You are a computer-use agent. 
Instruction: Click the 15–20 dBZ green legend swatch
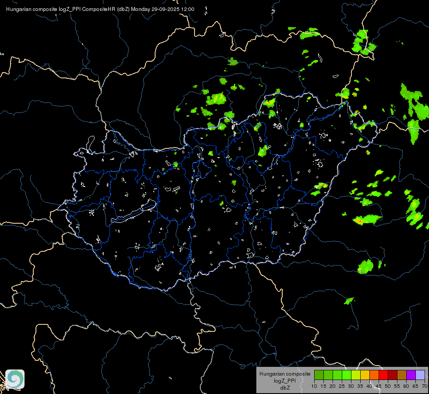pos(328,375)
